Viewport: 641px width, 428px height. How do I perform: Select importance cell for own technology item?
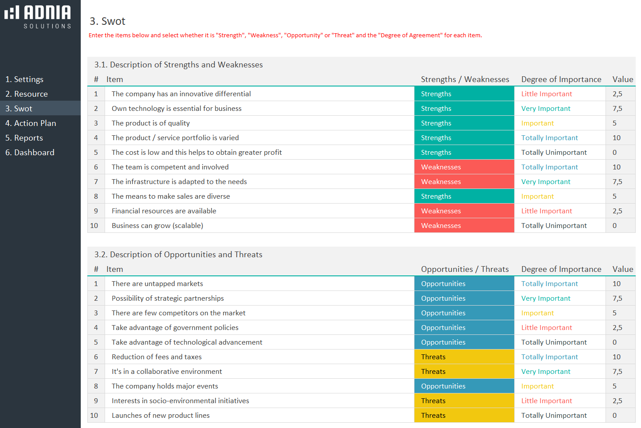pyautogui.click(x=559, y=109)
